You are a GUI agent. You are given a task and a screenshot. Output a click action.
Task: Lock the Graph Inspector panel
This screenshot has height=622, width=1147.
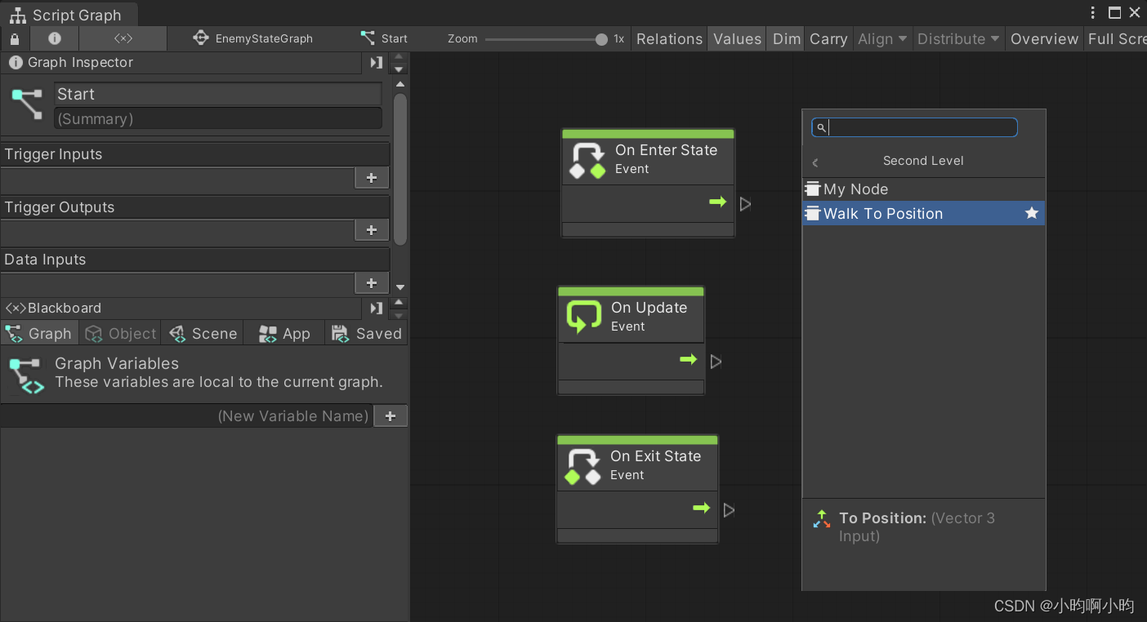point(14,38)
